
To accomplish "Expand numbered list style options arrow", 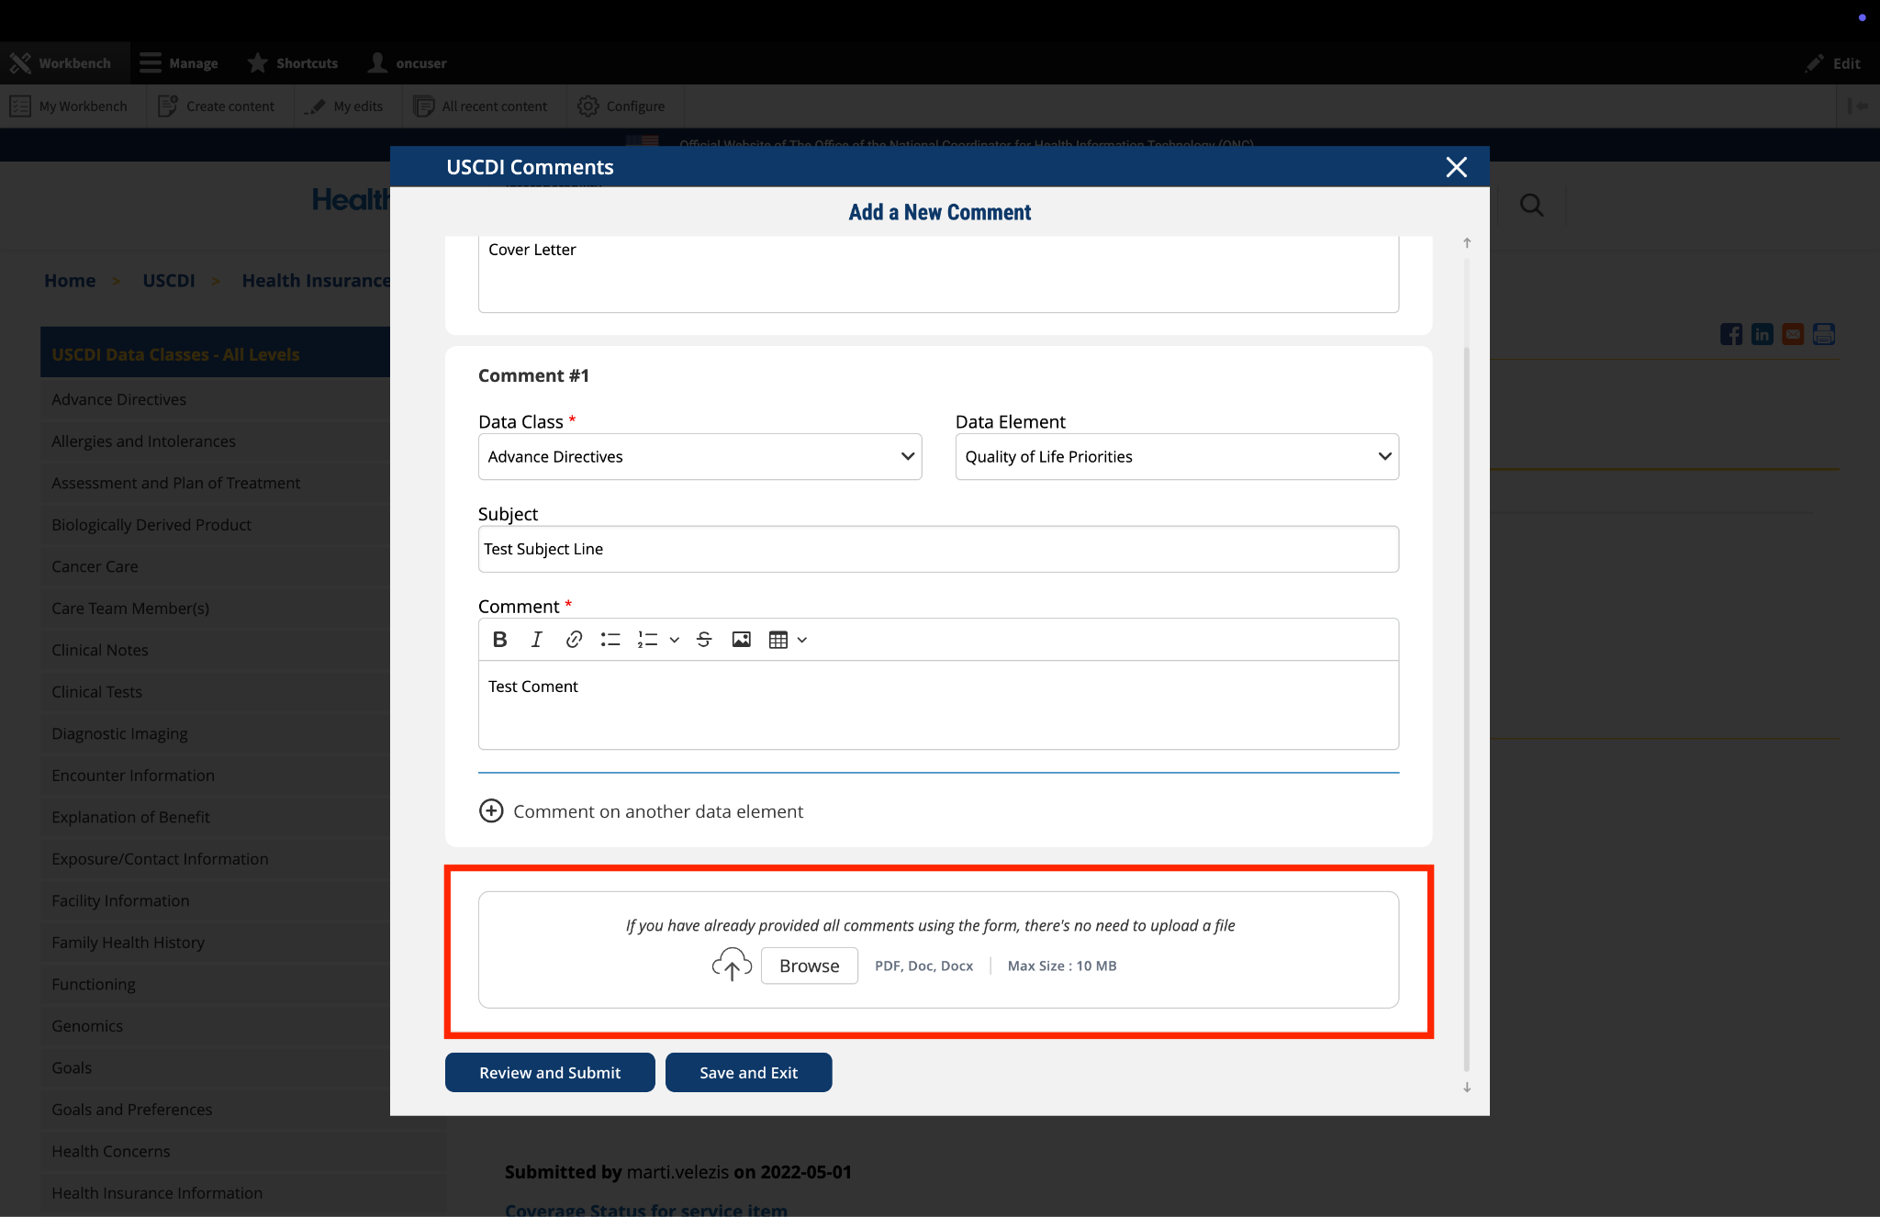I will [x=675, y=640].
